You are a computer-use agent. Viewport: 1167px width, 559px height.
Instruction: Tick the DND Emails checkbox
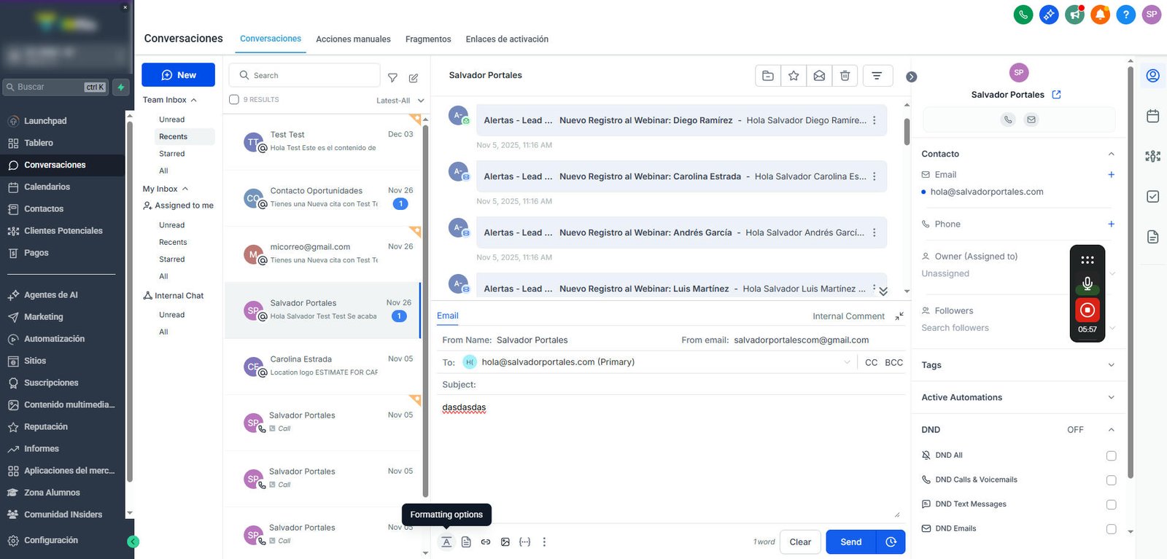[1112, 529]
